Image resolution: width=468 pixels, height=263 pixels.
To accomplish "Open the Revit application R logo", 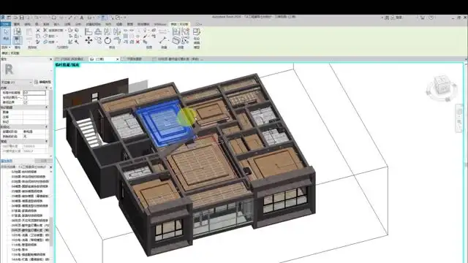I will pyautogui.click(x=3, y=18).
